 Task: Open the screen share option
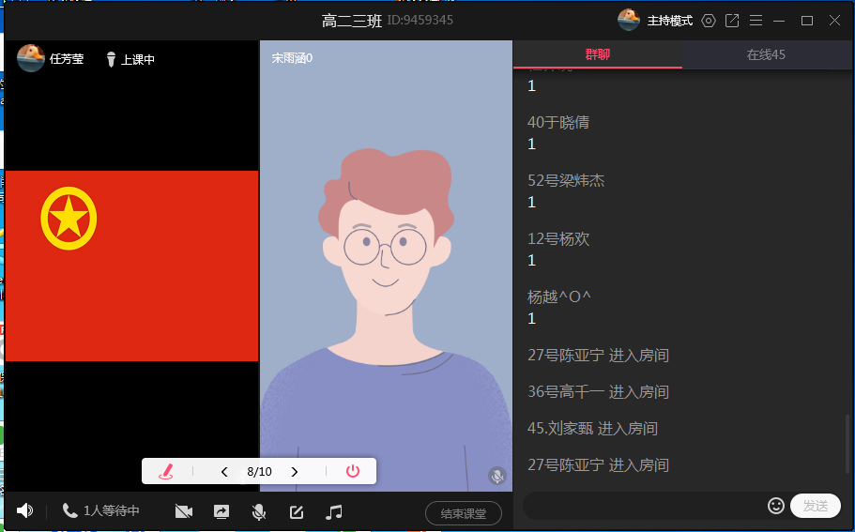(221, 511)
